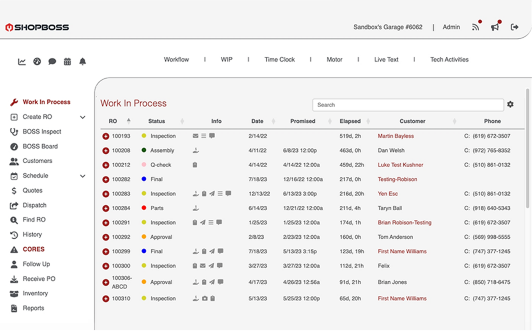The width and height of the screenshot is (532, 332).
Task: Click the ShopBoss logo
Action: click(37, 27)
